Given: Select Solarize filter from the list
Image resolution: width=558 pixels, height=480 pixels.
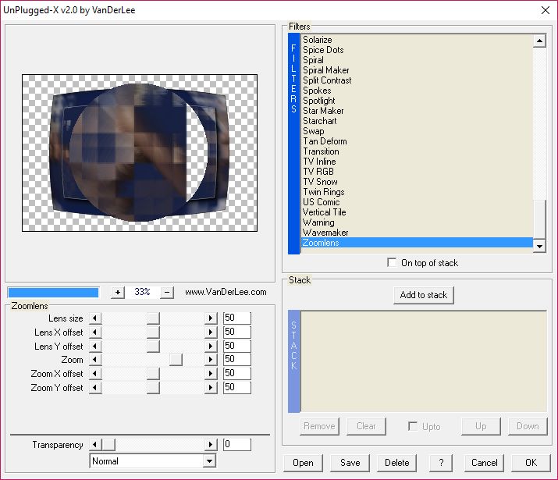Looking at the screenshot, I should point(317,40).
